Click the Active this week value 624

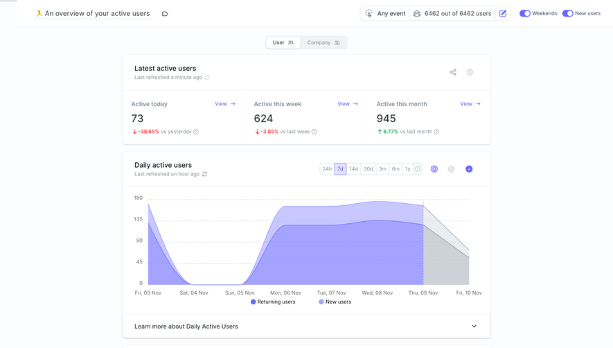263,119
